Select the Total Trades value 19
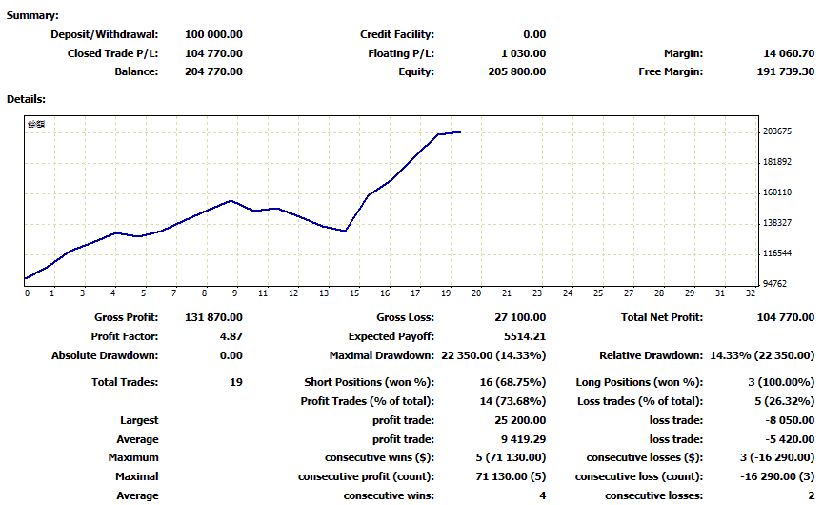 point(236,383)
